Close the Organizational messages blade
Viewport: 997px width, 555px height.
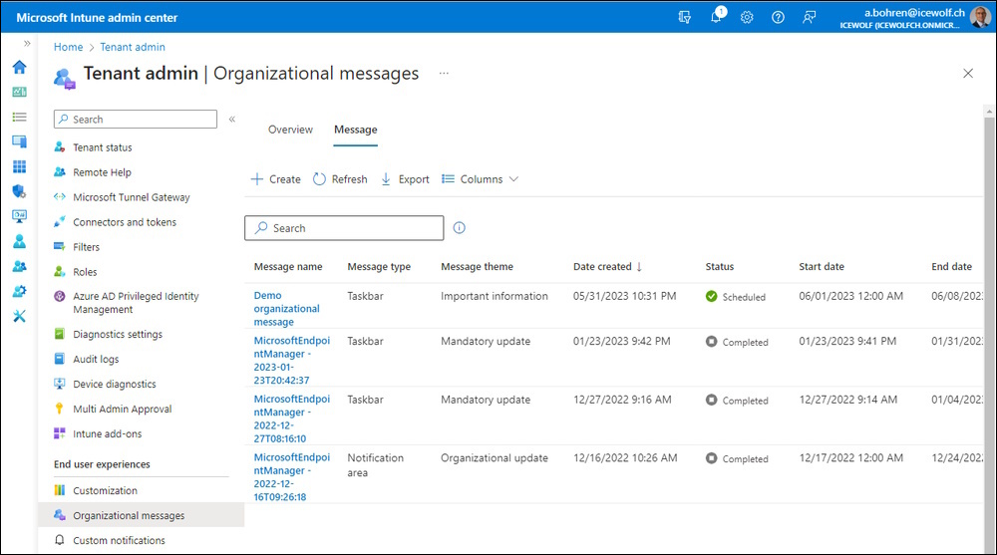[x=968, y=73]
